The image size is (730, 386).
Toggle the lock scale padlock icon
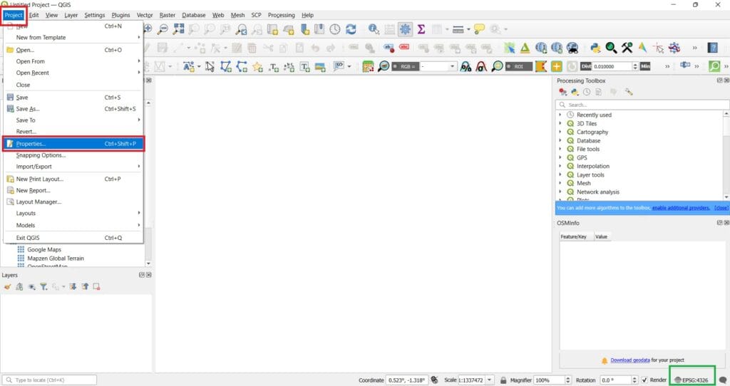(x=503, y=380)
